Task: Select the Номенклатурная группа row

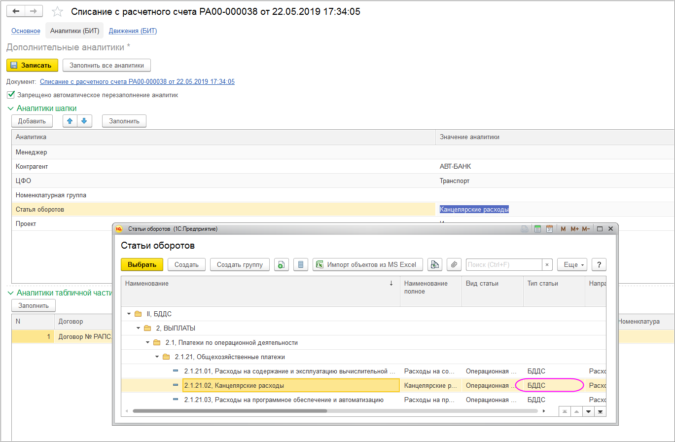Action: click(343, 195)
